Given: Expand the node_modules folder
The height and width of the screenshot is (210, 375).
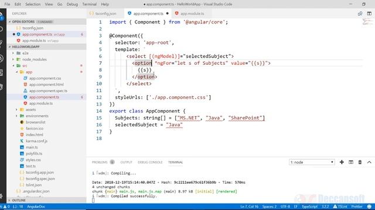Looking at the screenshot, I should pos(35,60).
